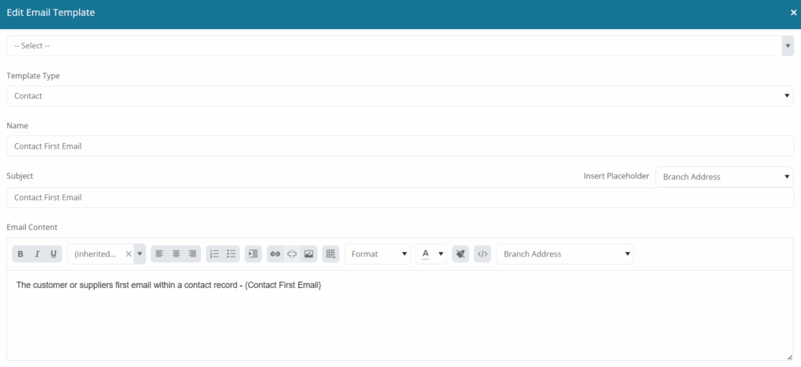Expand the Template Type Contact dropdown
Viewport: 801px width, 367px height.
point(400,95)
